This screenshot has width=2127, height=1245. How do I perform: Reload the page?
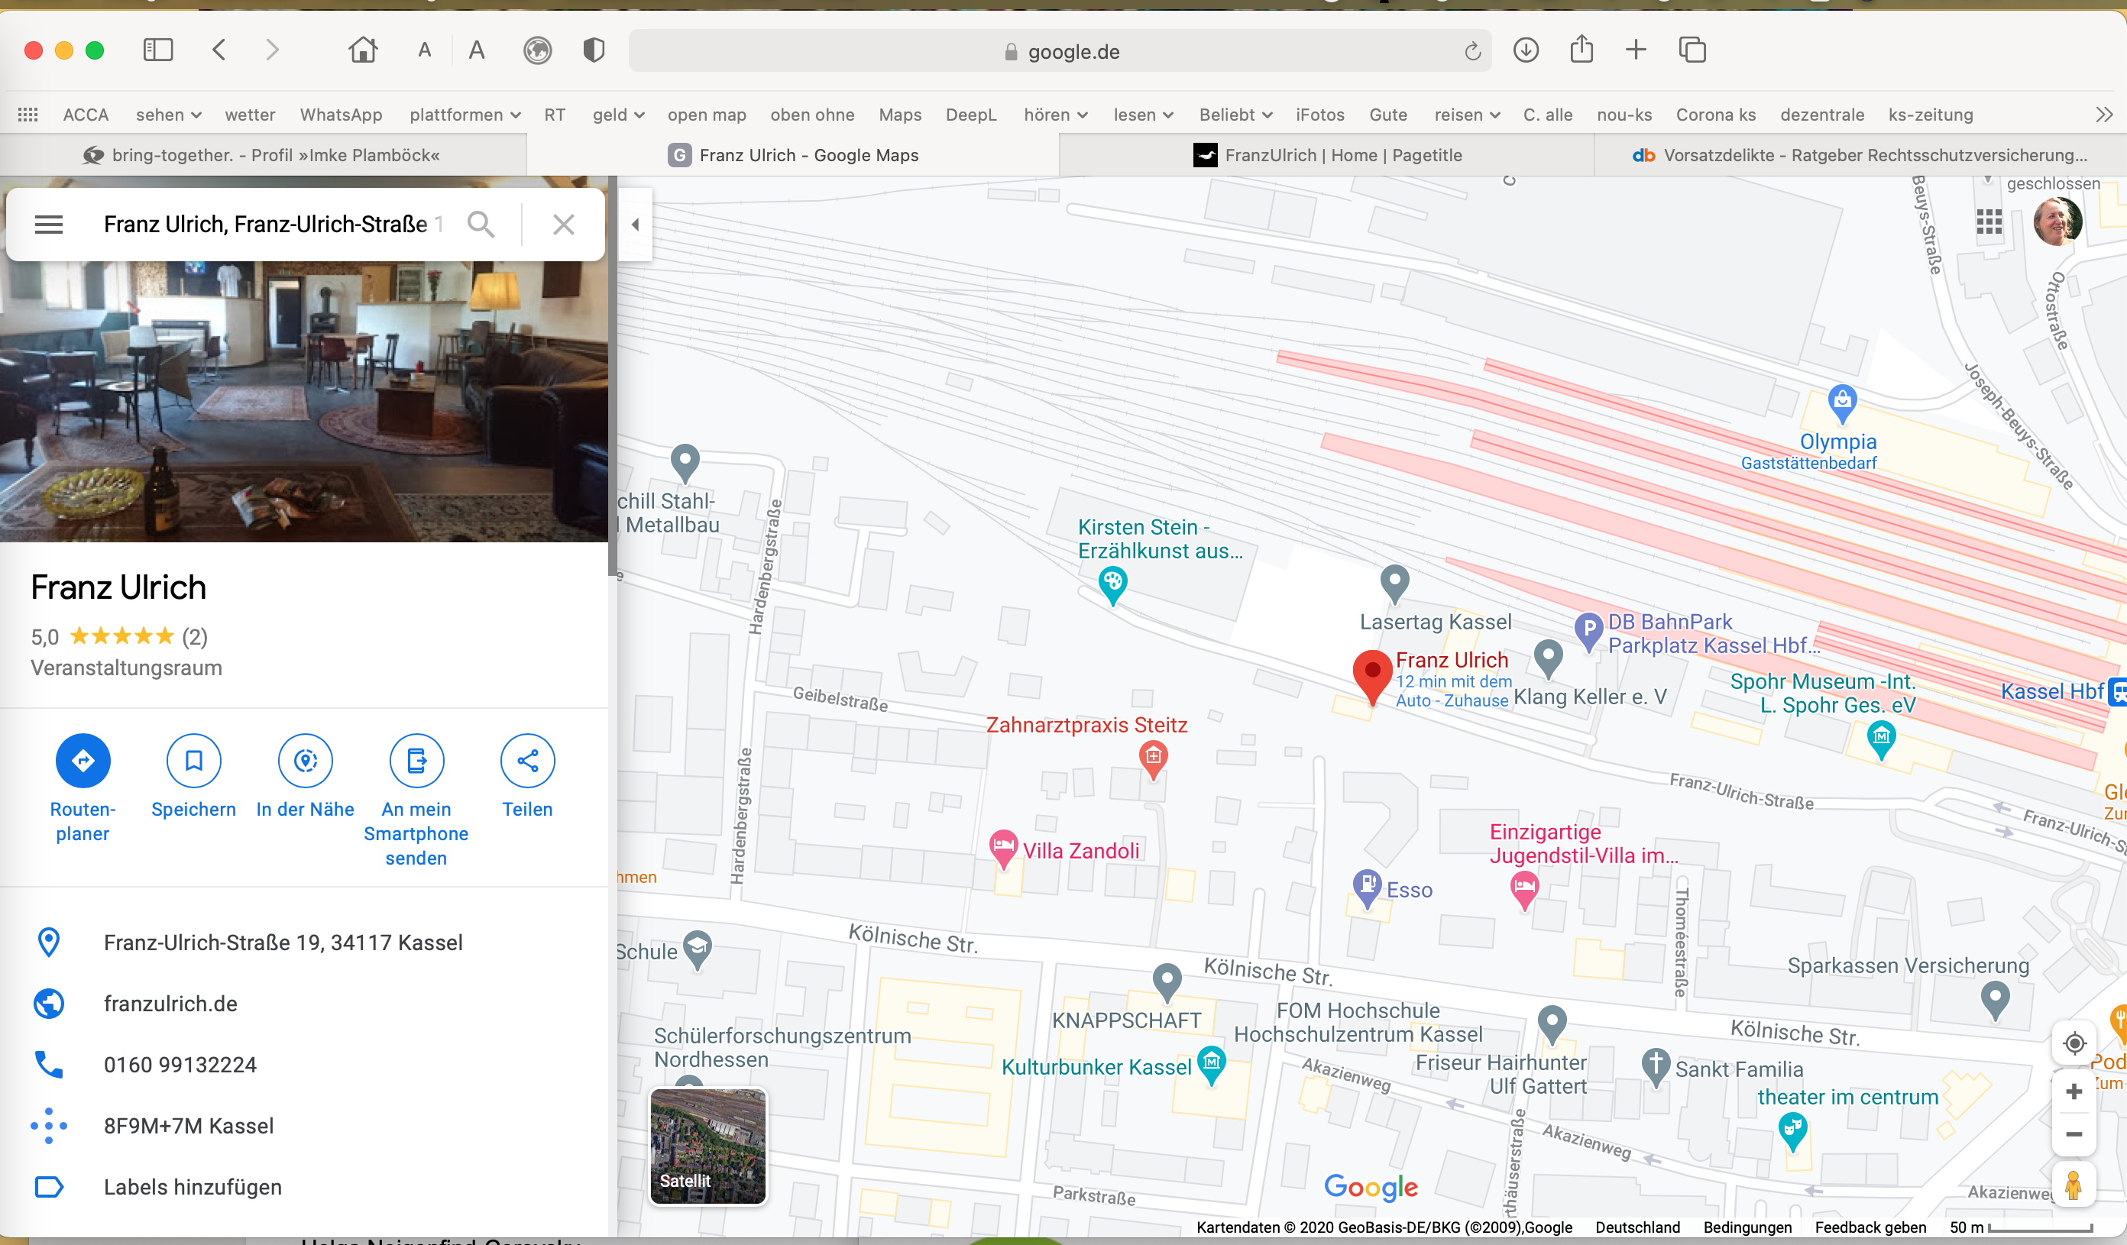click(1473, 51)
